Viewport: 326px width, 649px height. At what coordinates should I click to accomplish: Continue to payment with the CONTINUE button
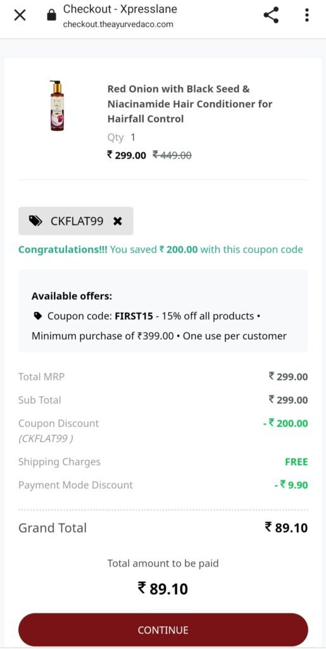point(163,630)
